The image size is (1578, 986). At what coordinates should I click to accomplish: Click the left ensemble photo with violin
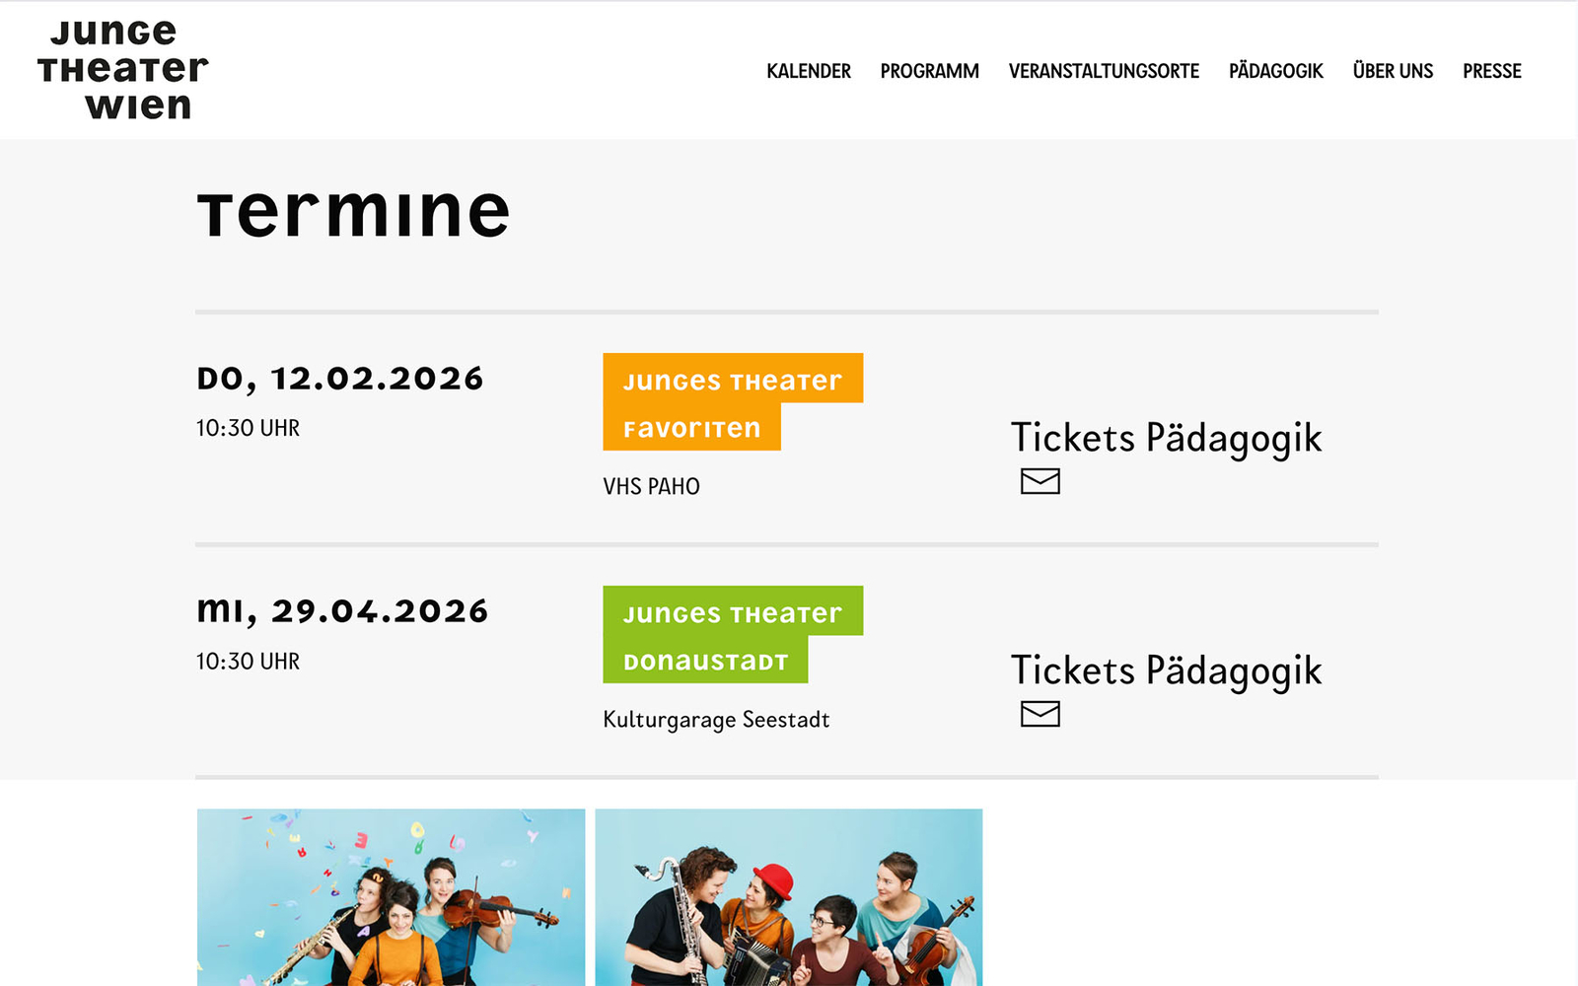click(391, 897)
